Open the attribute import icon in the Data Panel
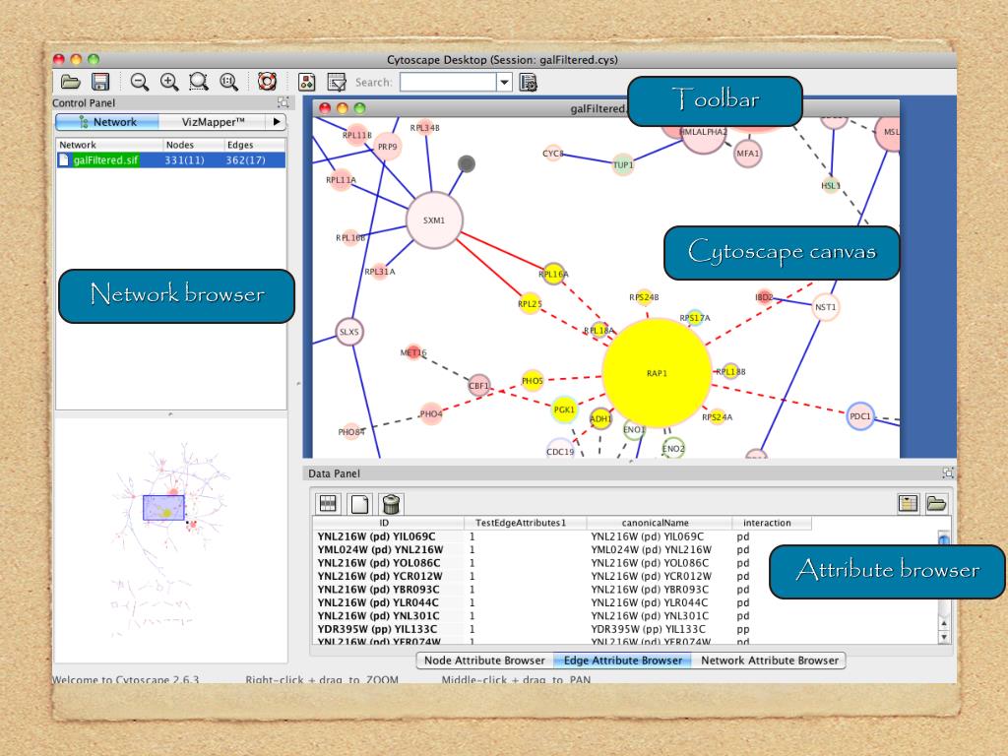 click(x=936, y=503)
